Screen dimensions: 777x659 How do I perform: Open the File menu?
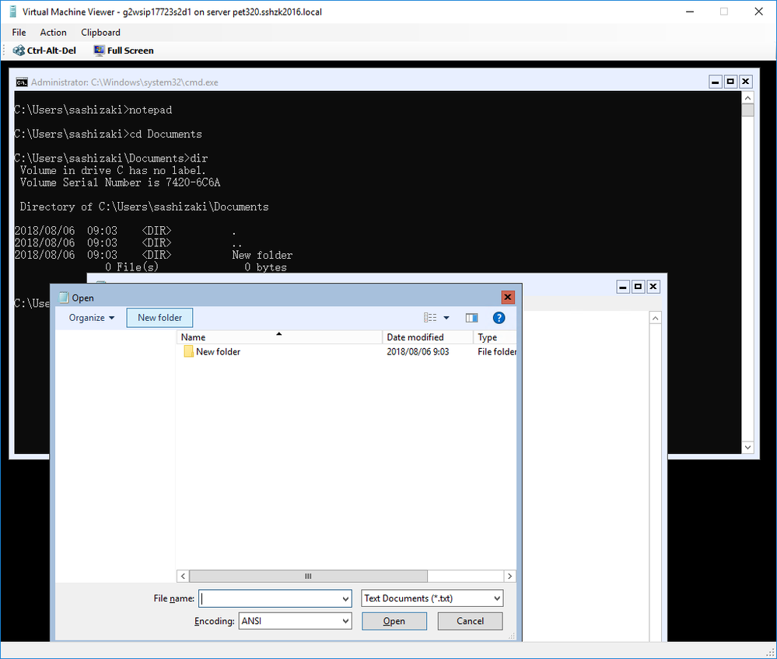[19, 32]
